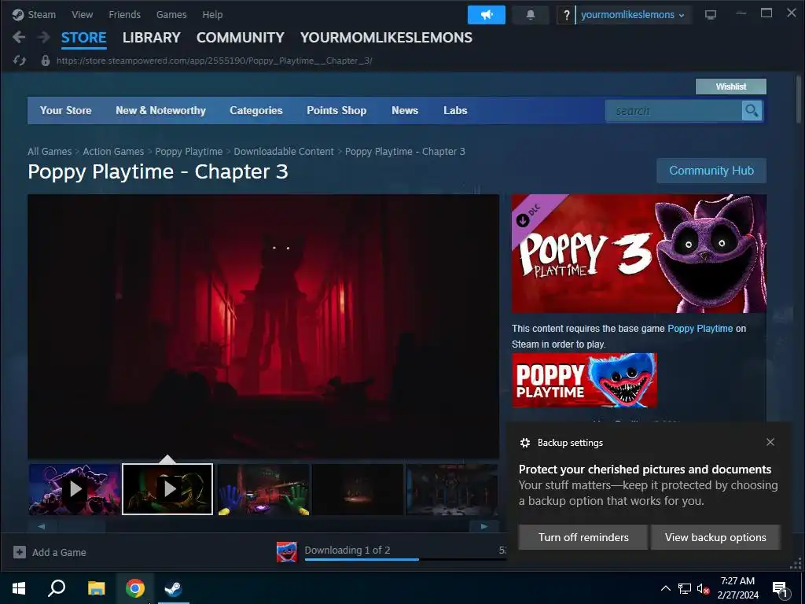Open notifications bell icon

coord(531,15)
